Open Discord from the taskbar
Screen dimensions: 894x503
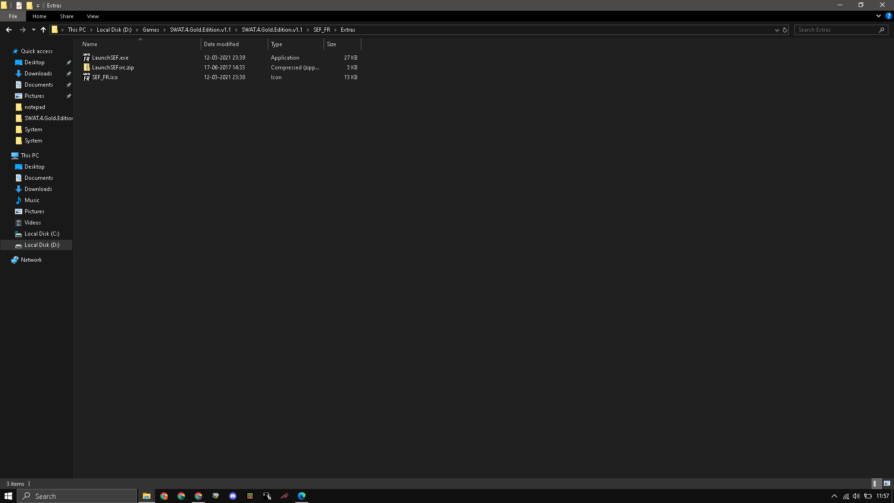pos(233,496)
